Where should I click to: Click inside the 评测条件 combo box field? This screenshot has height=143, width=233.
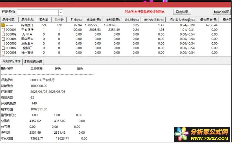[x=38, y=13]
